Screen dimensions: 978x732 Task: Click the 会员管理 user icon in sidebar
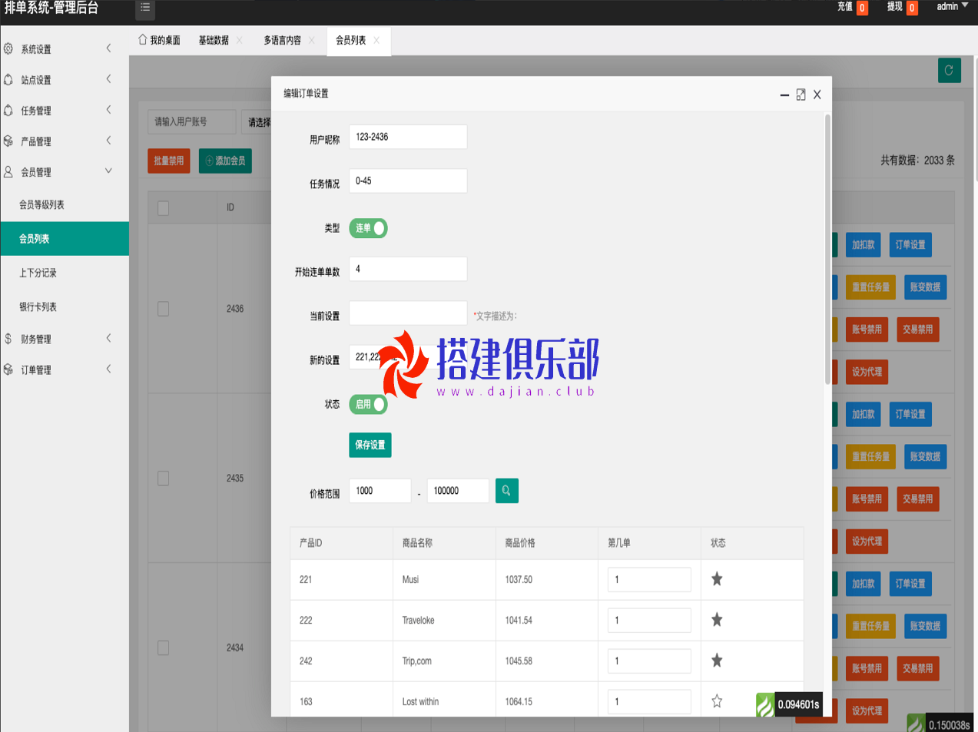point(8,171)
